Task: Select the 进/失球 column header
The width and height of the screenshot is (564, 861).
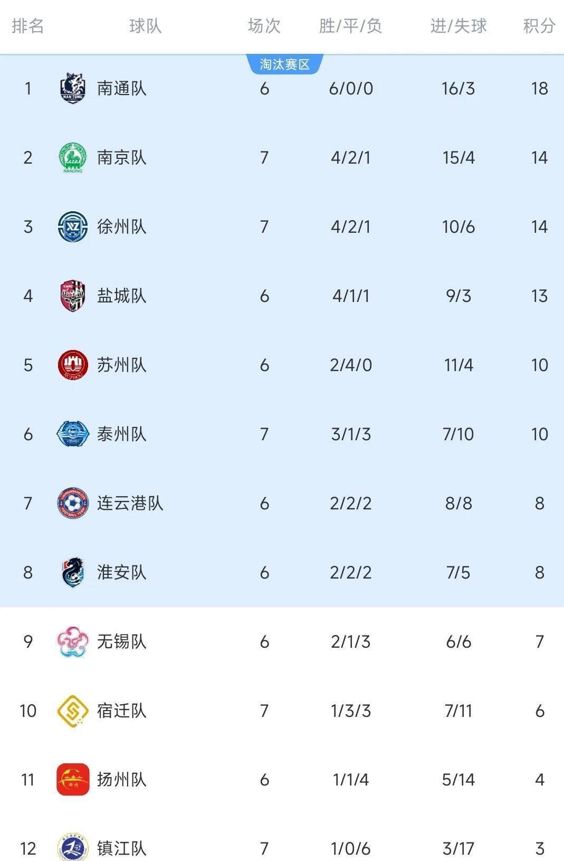Action: 458,25
